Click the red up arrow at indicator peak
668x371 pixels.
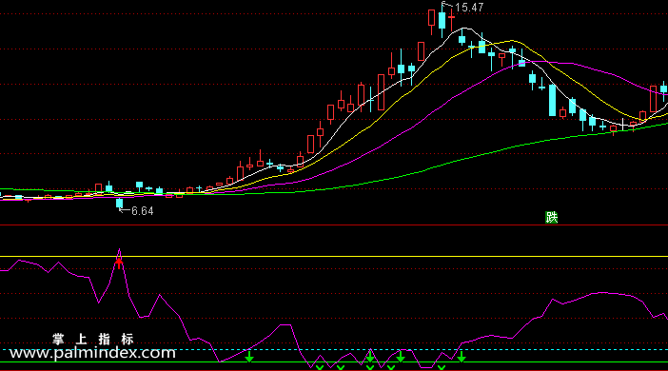pos(119,261)
